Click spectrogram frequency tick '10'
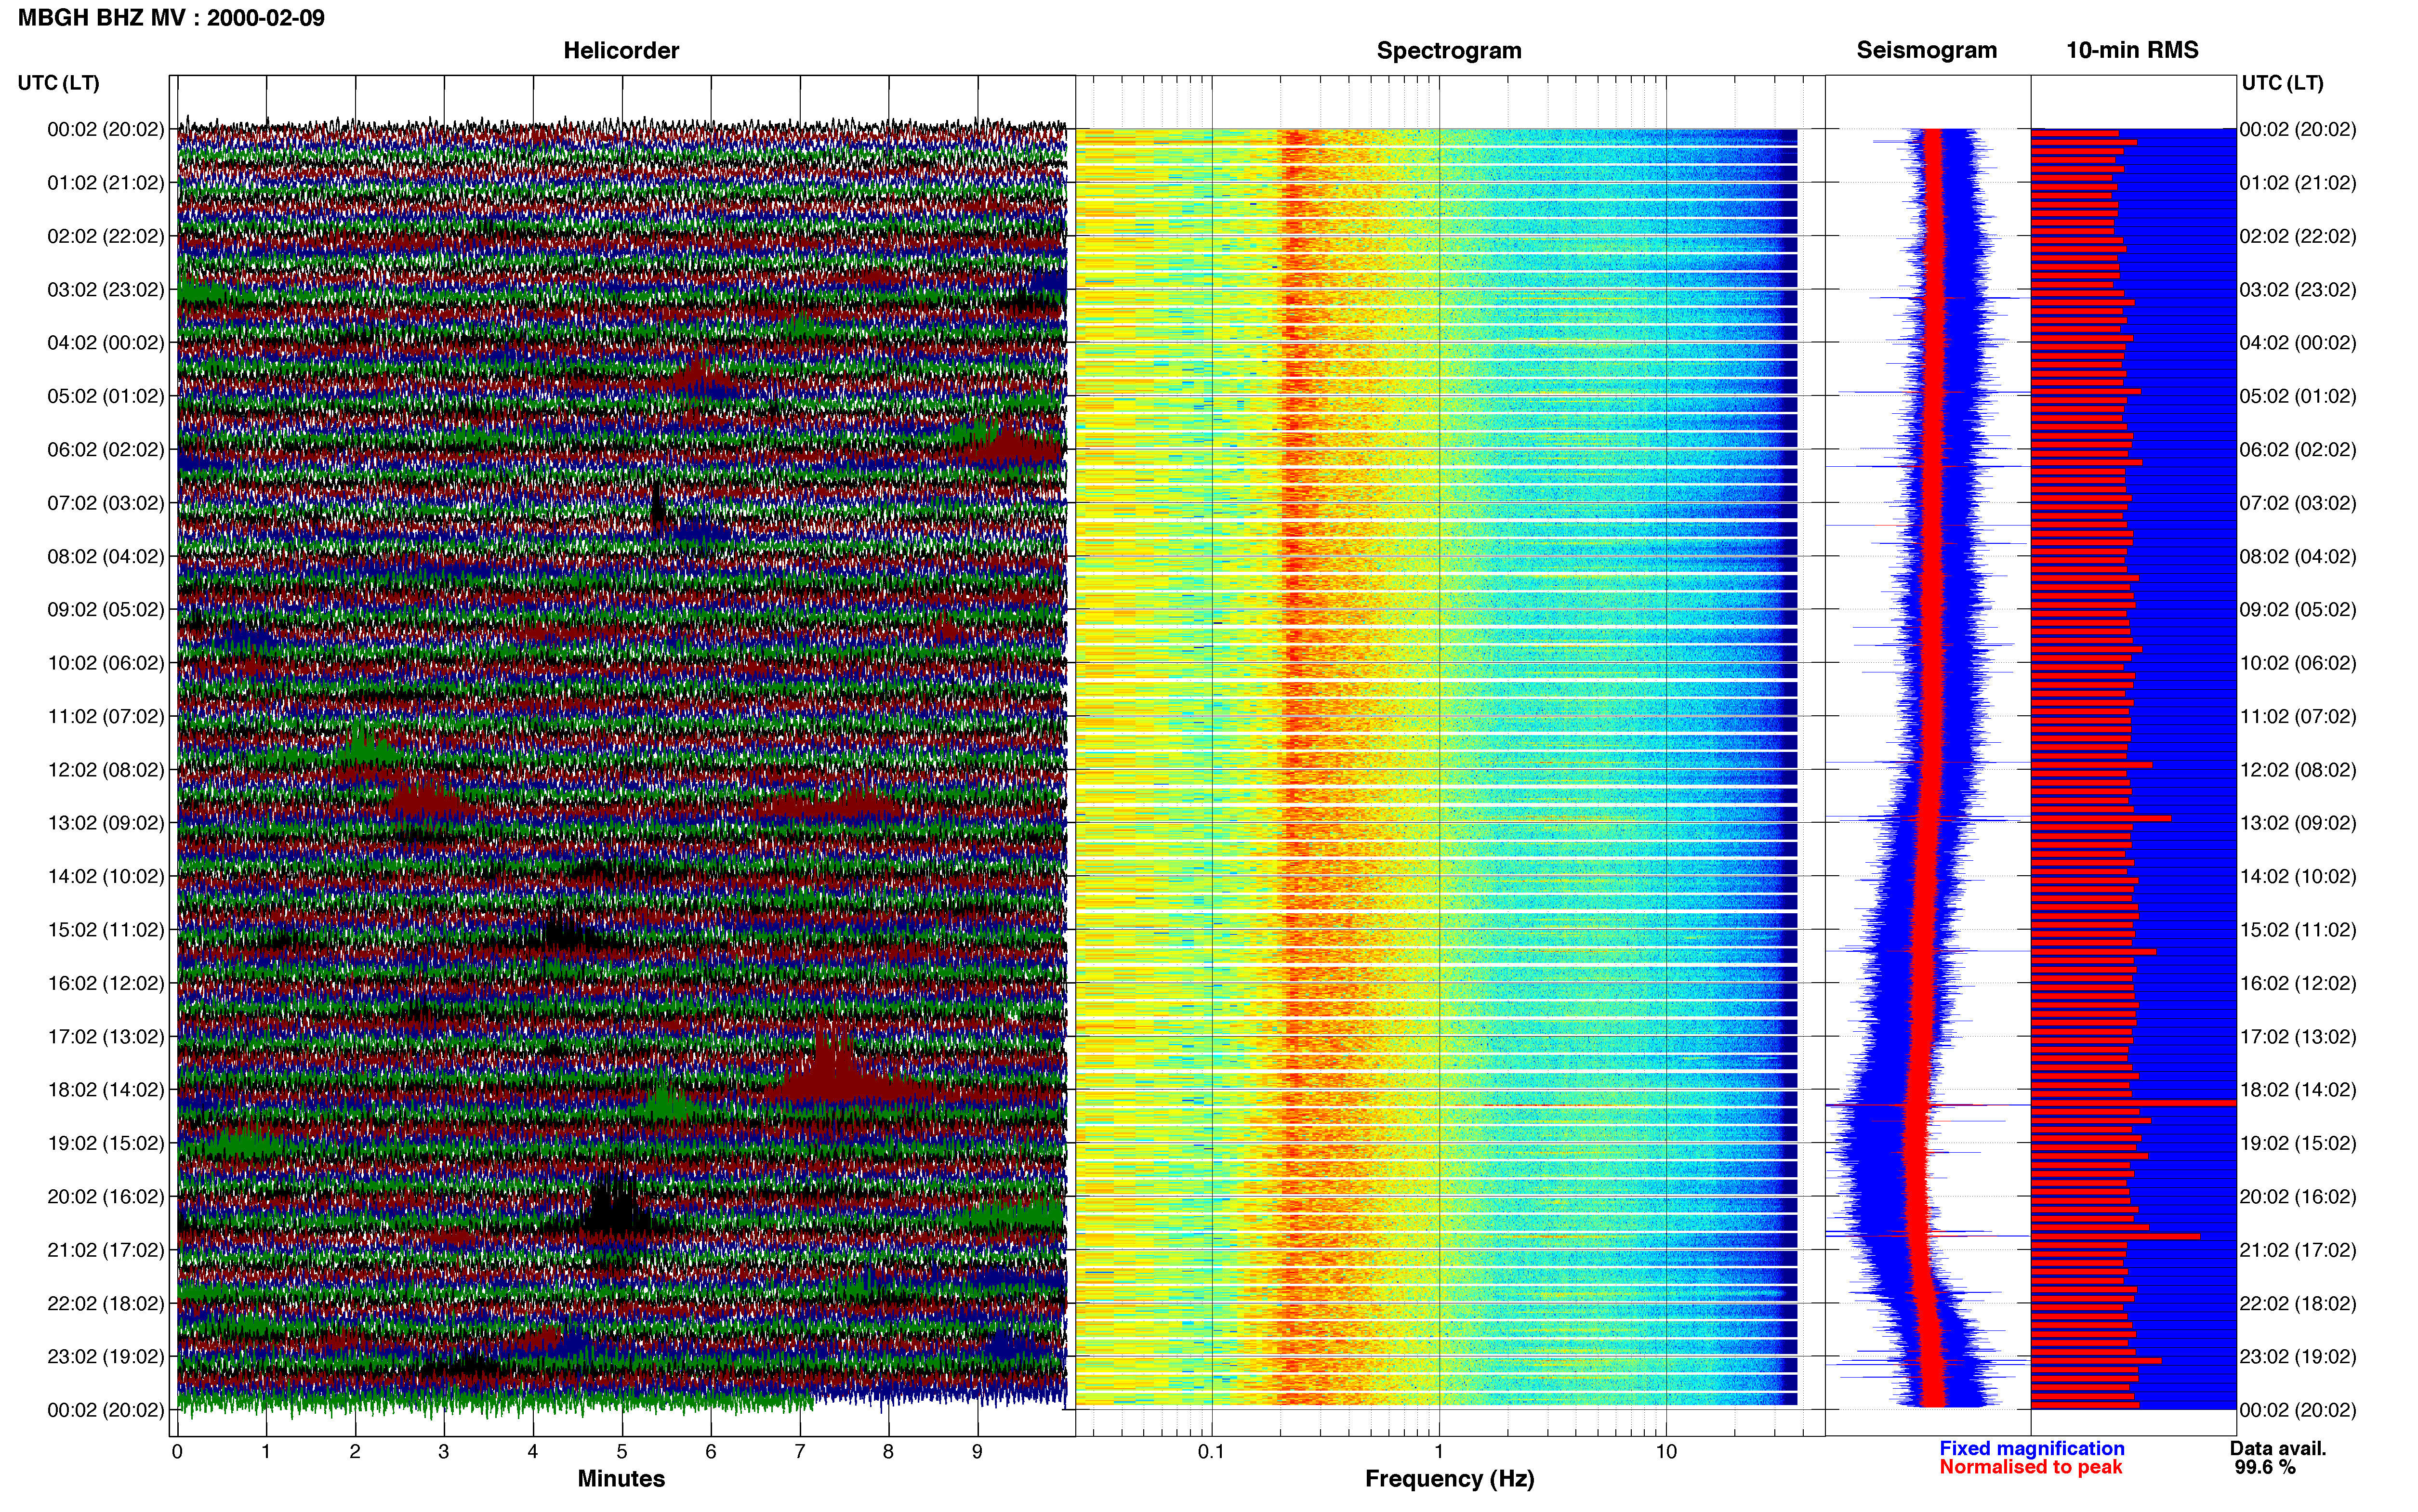Viewport: 2418px width, 1512px height. [1666, 1452]
